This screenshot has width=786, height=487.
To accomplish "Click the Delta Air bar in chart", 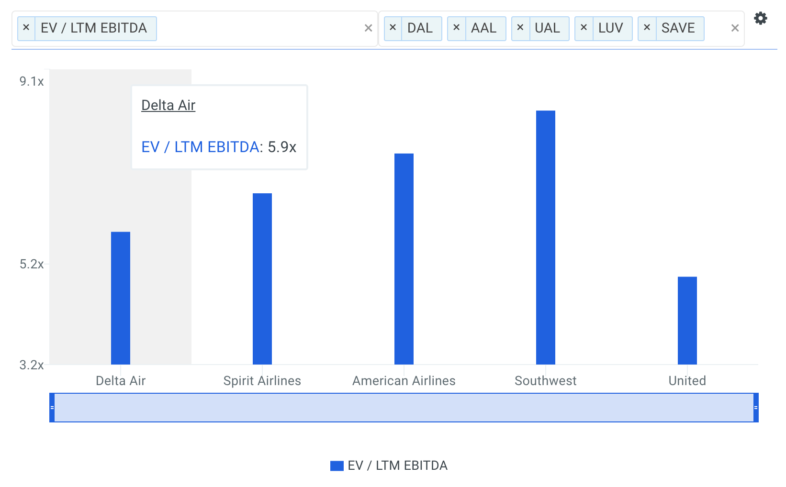I will point(121,298).
